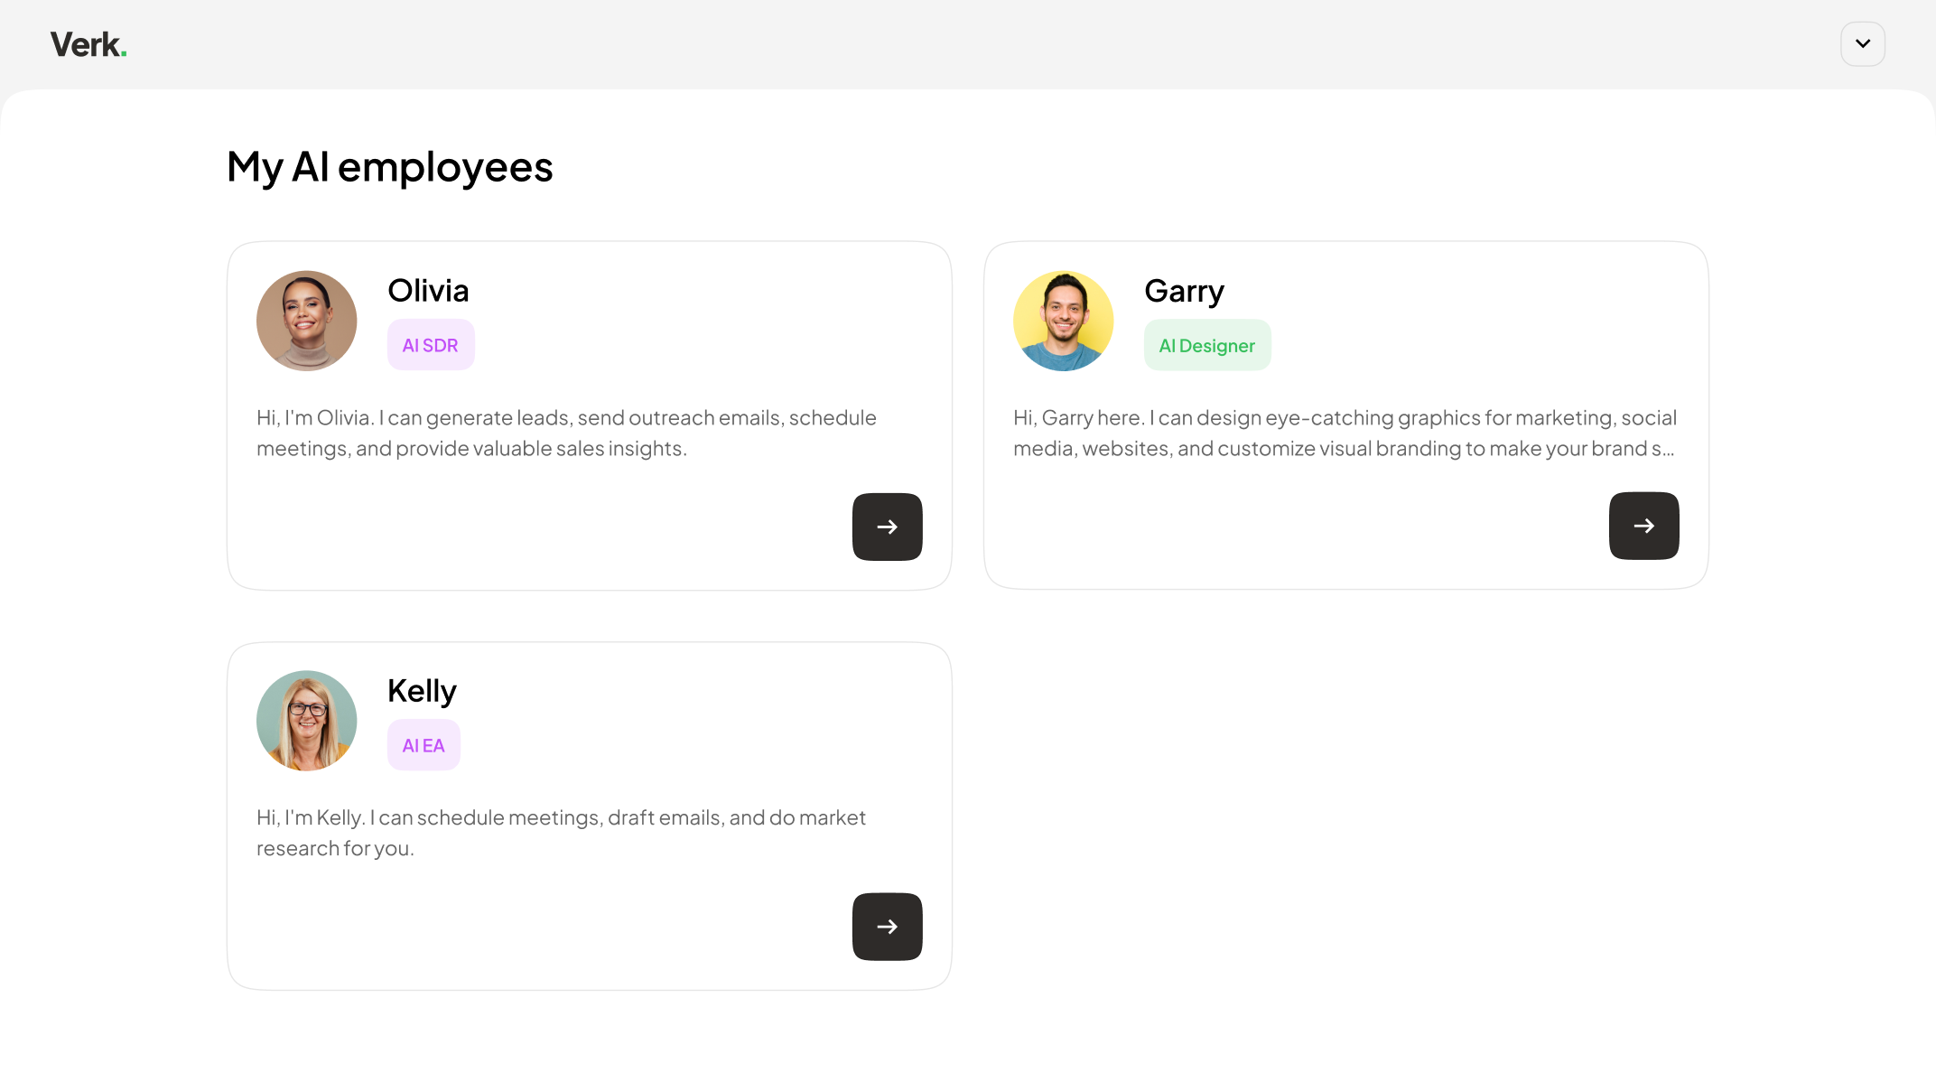This screenshot has width=1936, height=1082.
Task: Click Garry's profile avatar
Action: pos(1064,321)
